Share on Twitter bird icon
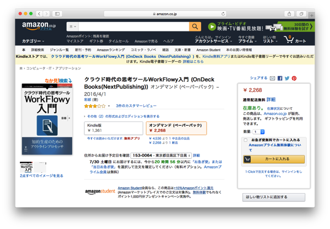Screen dimensions: 330x229 coord(287,78)
